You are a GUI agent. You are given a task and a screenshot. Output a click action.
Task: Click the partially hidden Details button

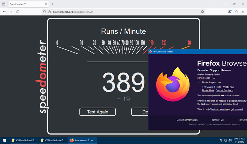point(140,112)
